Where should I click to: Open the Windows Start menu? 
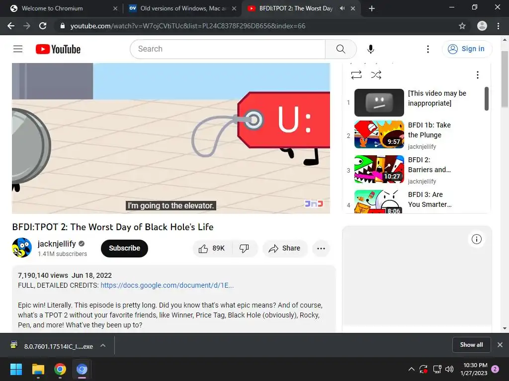coord(16,369)
